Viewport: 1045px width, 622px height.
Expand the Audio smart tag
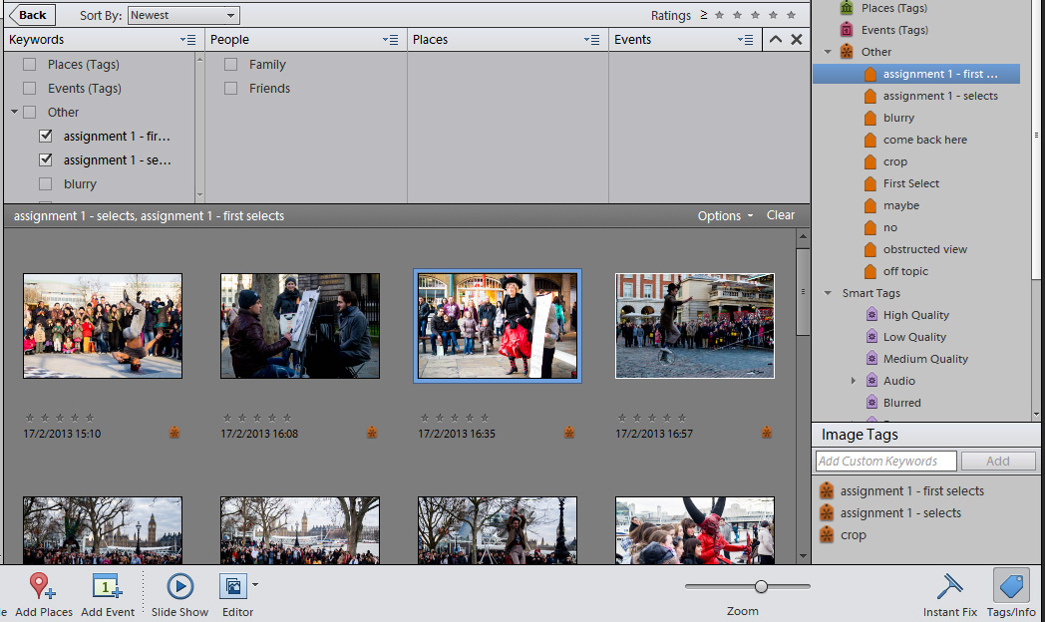(x=854, y=381)
